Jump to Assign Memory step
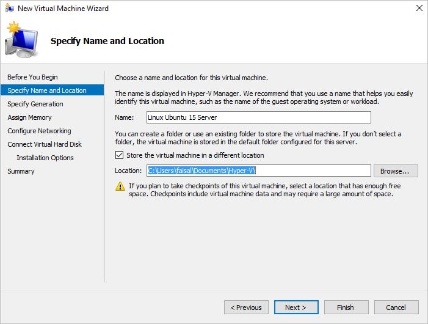The height and width of the screenshot is (324, 428). (x=29, y=117)
